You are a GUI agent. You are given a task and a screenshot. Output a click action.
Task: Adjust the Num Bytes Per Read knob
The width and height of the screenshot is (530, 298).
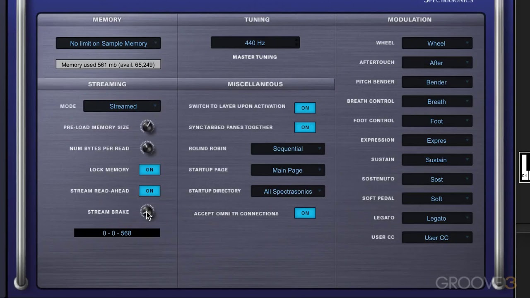tap(147, 148)
